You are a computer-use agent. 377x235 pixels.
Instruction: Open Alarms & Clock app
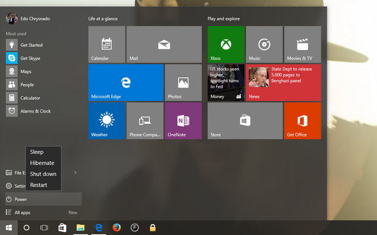pyautogui.click(x=43, y=111)
